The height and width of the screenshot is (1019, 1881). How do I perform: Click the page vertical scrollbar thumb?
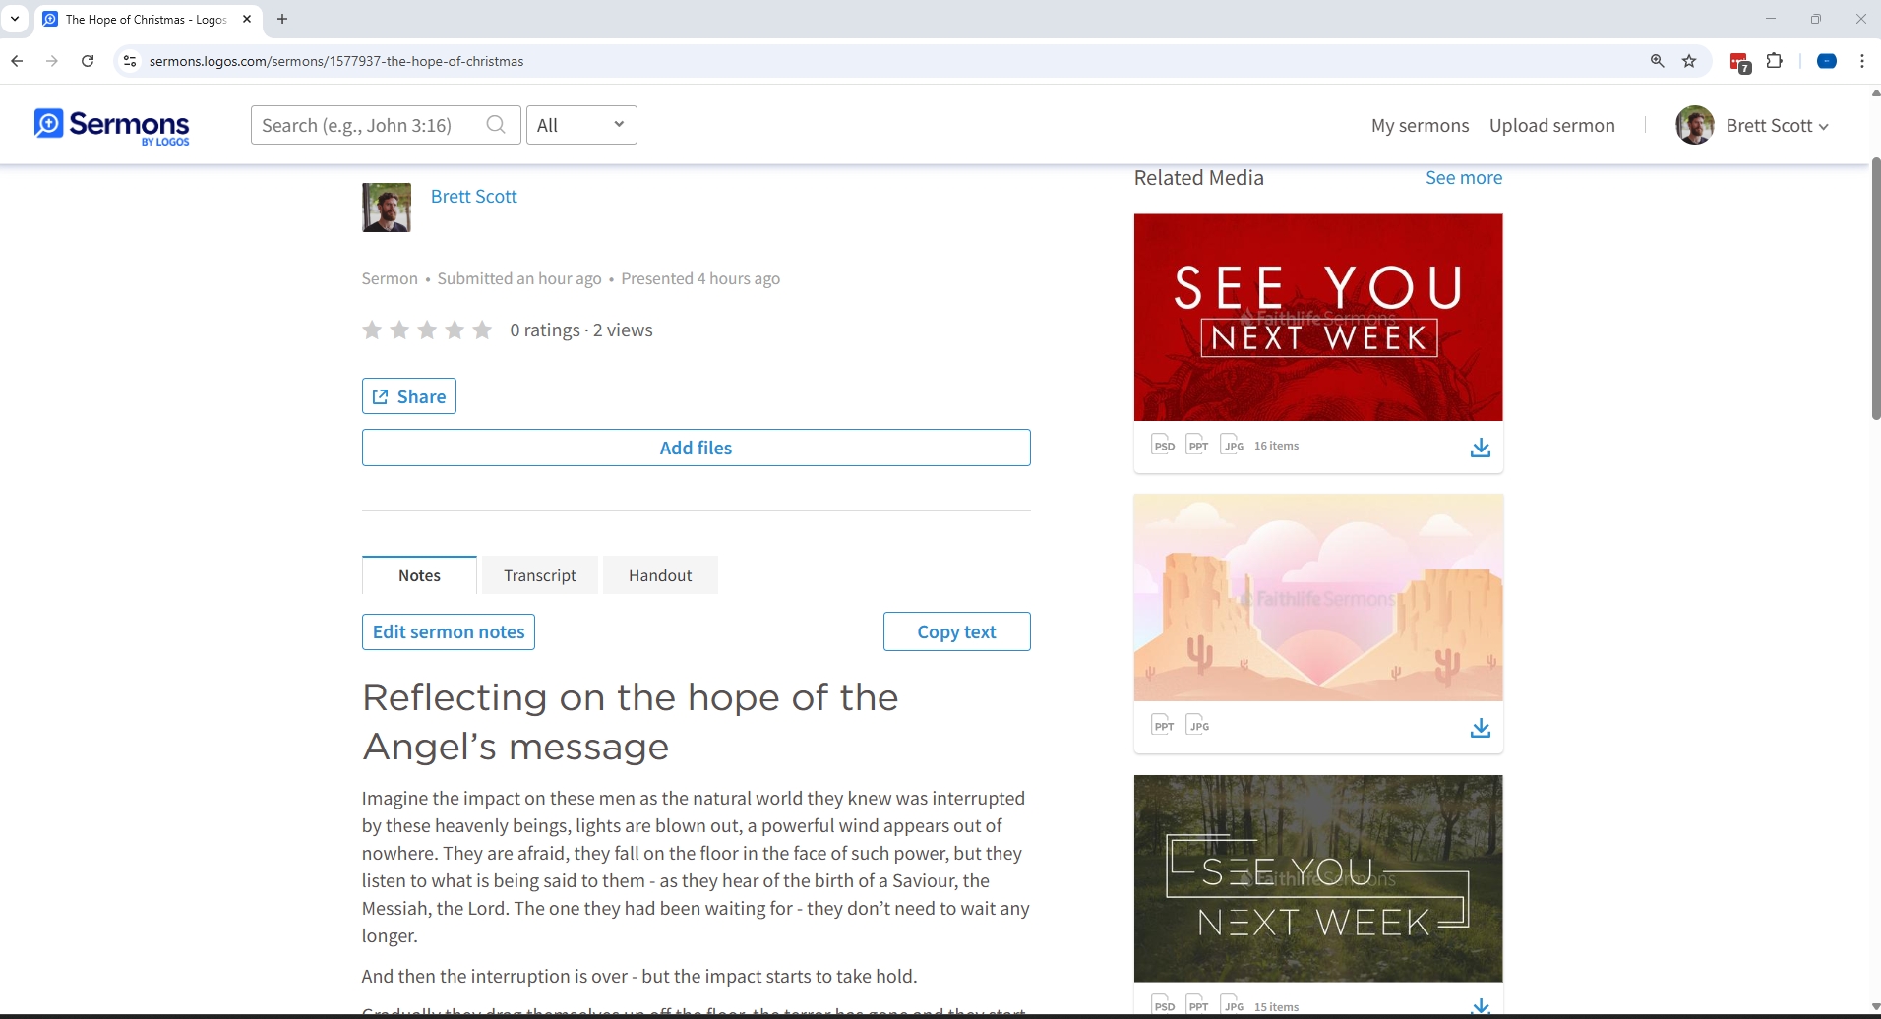(x=1875, y=288)
